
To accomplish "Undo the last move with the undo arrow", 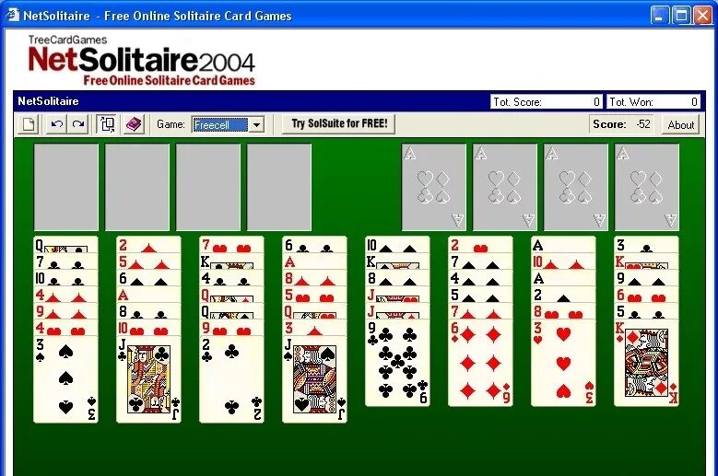I will [x=57, y=124].
